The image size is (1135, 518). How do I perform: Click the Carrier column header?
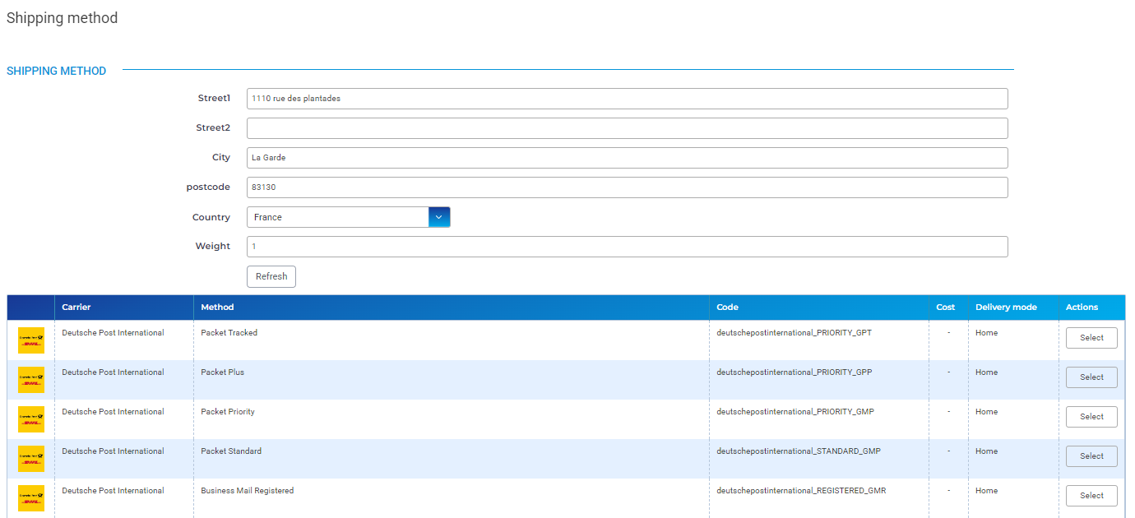tap(76, 308)
